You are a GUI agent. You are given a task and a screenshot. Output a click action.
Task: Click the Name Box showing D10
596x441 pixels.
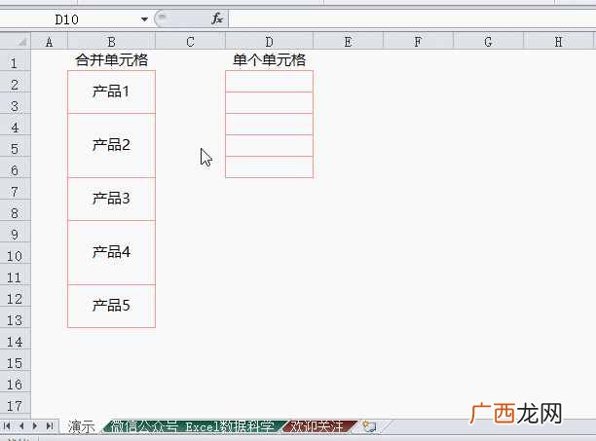tap(67, 19)
